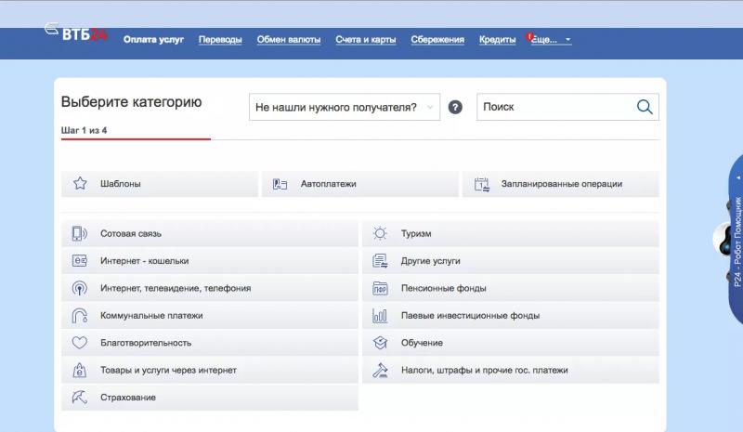The image size is (743, 432).
Task: Click the antenna icon for Интернет, телевидение, телефония
Action: coord(79,288)
